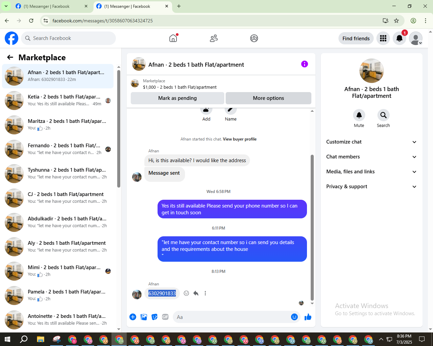Viewport: 433px width, 346px height.
Task: Open the Ketia conversation
Action: pyautogui.click(x=58, y=101)
